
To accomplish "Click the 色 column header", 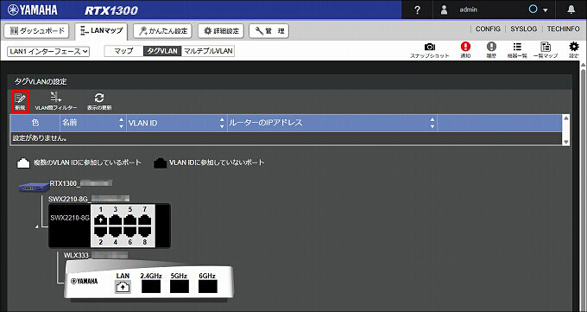I will (x=35, y=123).
